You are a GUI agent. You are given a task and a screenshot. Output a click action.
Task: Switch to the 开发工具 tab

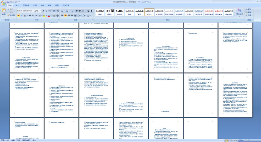click(x=66, y=6)
